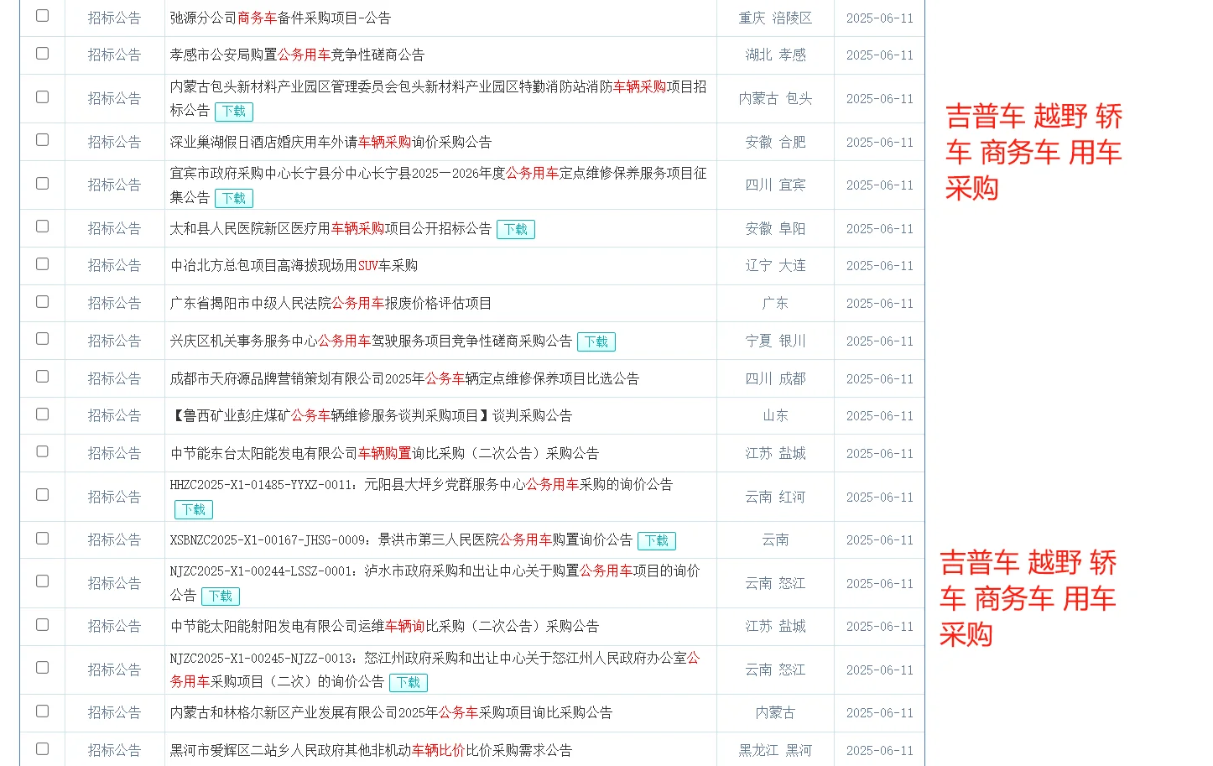Click 下载 for 景洪市第三人民医院 announcement
This screenshot has width=1213, height=766.
656,541
